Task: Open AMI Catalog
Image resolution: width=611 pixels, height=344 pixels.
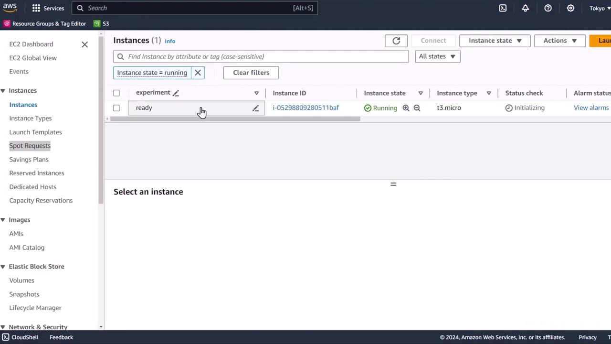Action: [27, 247]
